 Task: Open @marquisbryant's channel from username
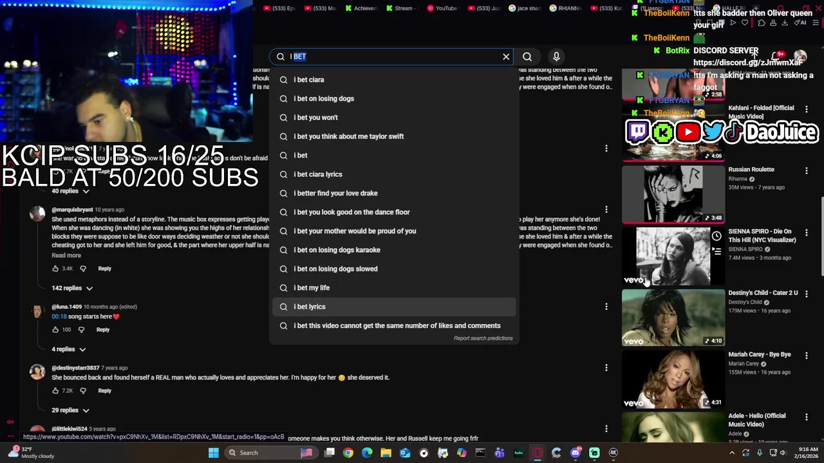pos(72,210)
